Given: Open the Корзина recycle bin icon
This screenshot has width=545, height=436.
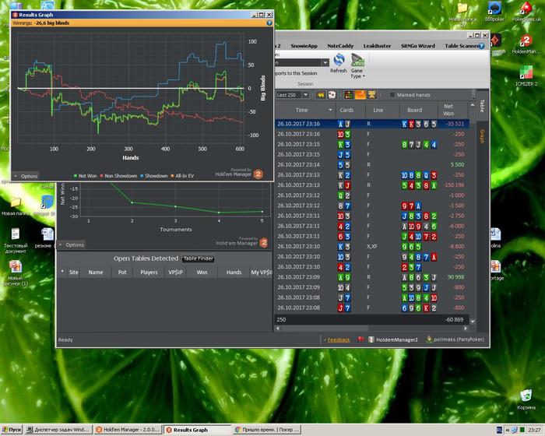Looking at the screenshot, I should 526,399.
